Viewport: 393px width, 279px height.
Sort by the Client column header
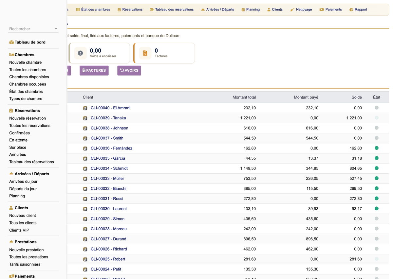[x=88, y=97]
